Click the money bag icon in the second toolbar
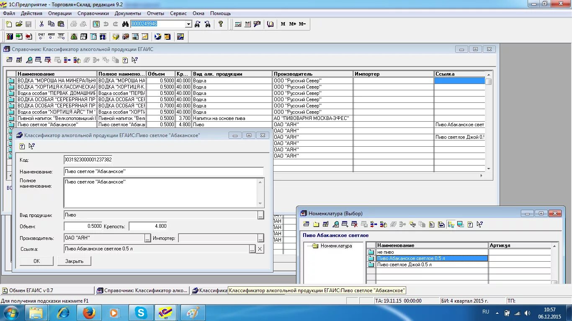 [x=74, y=37]
